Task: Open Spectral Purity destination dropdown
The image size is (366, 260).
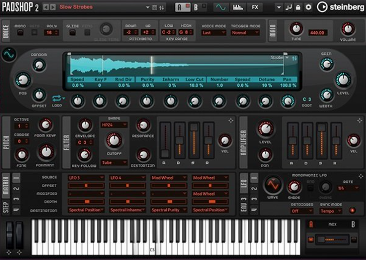Action: coord(169,210)
